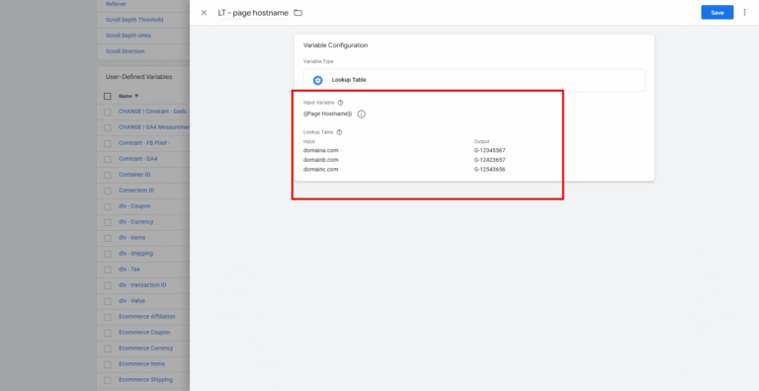Check the Ecommerce Currency checkbox

[x=108, y=349]
